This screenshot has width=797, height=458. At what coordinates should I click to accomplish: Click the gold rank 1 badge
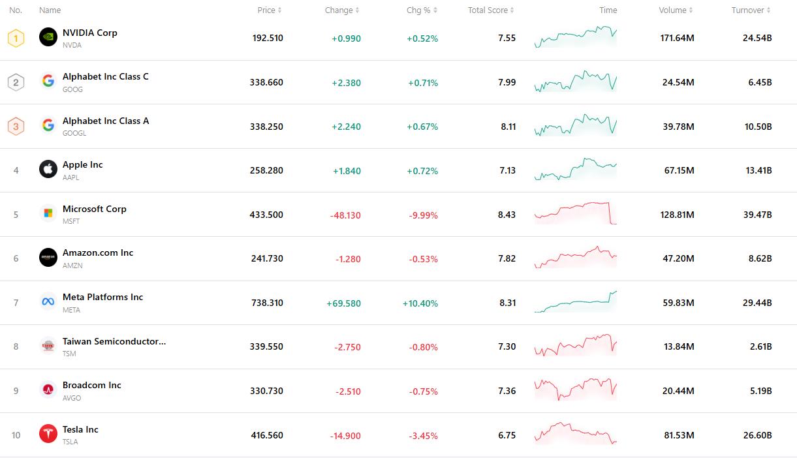pos(16,38)
